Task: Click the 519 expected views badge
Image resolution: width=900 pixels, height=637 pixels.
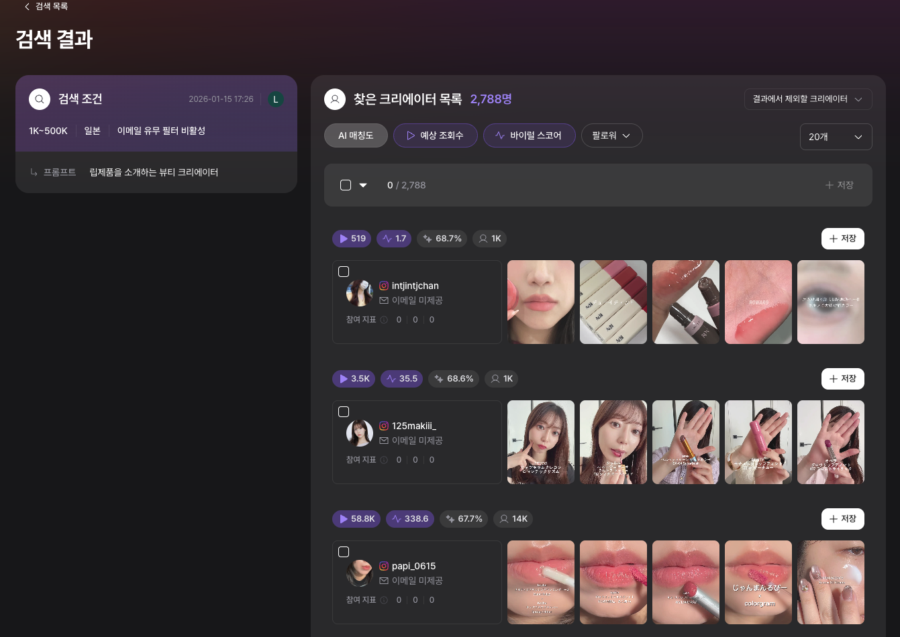Action: [x=352, y=239]
